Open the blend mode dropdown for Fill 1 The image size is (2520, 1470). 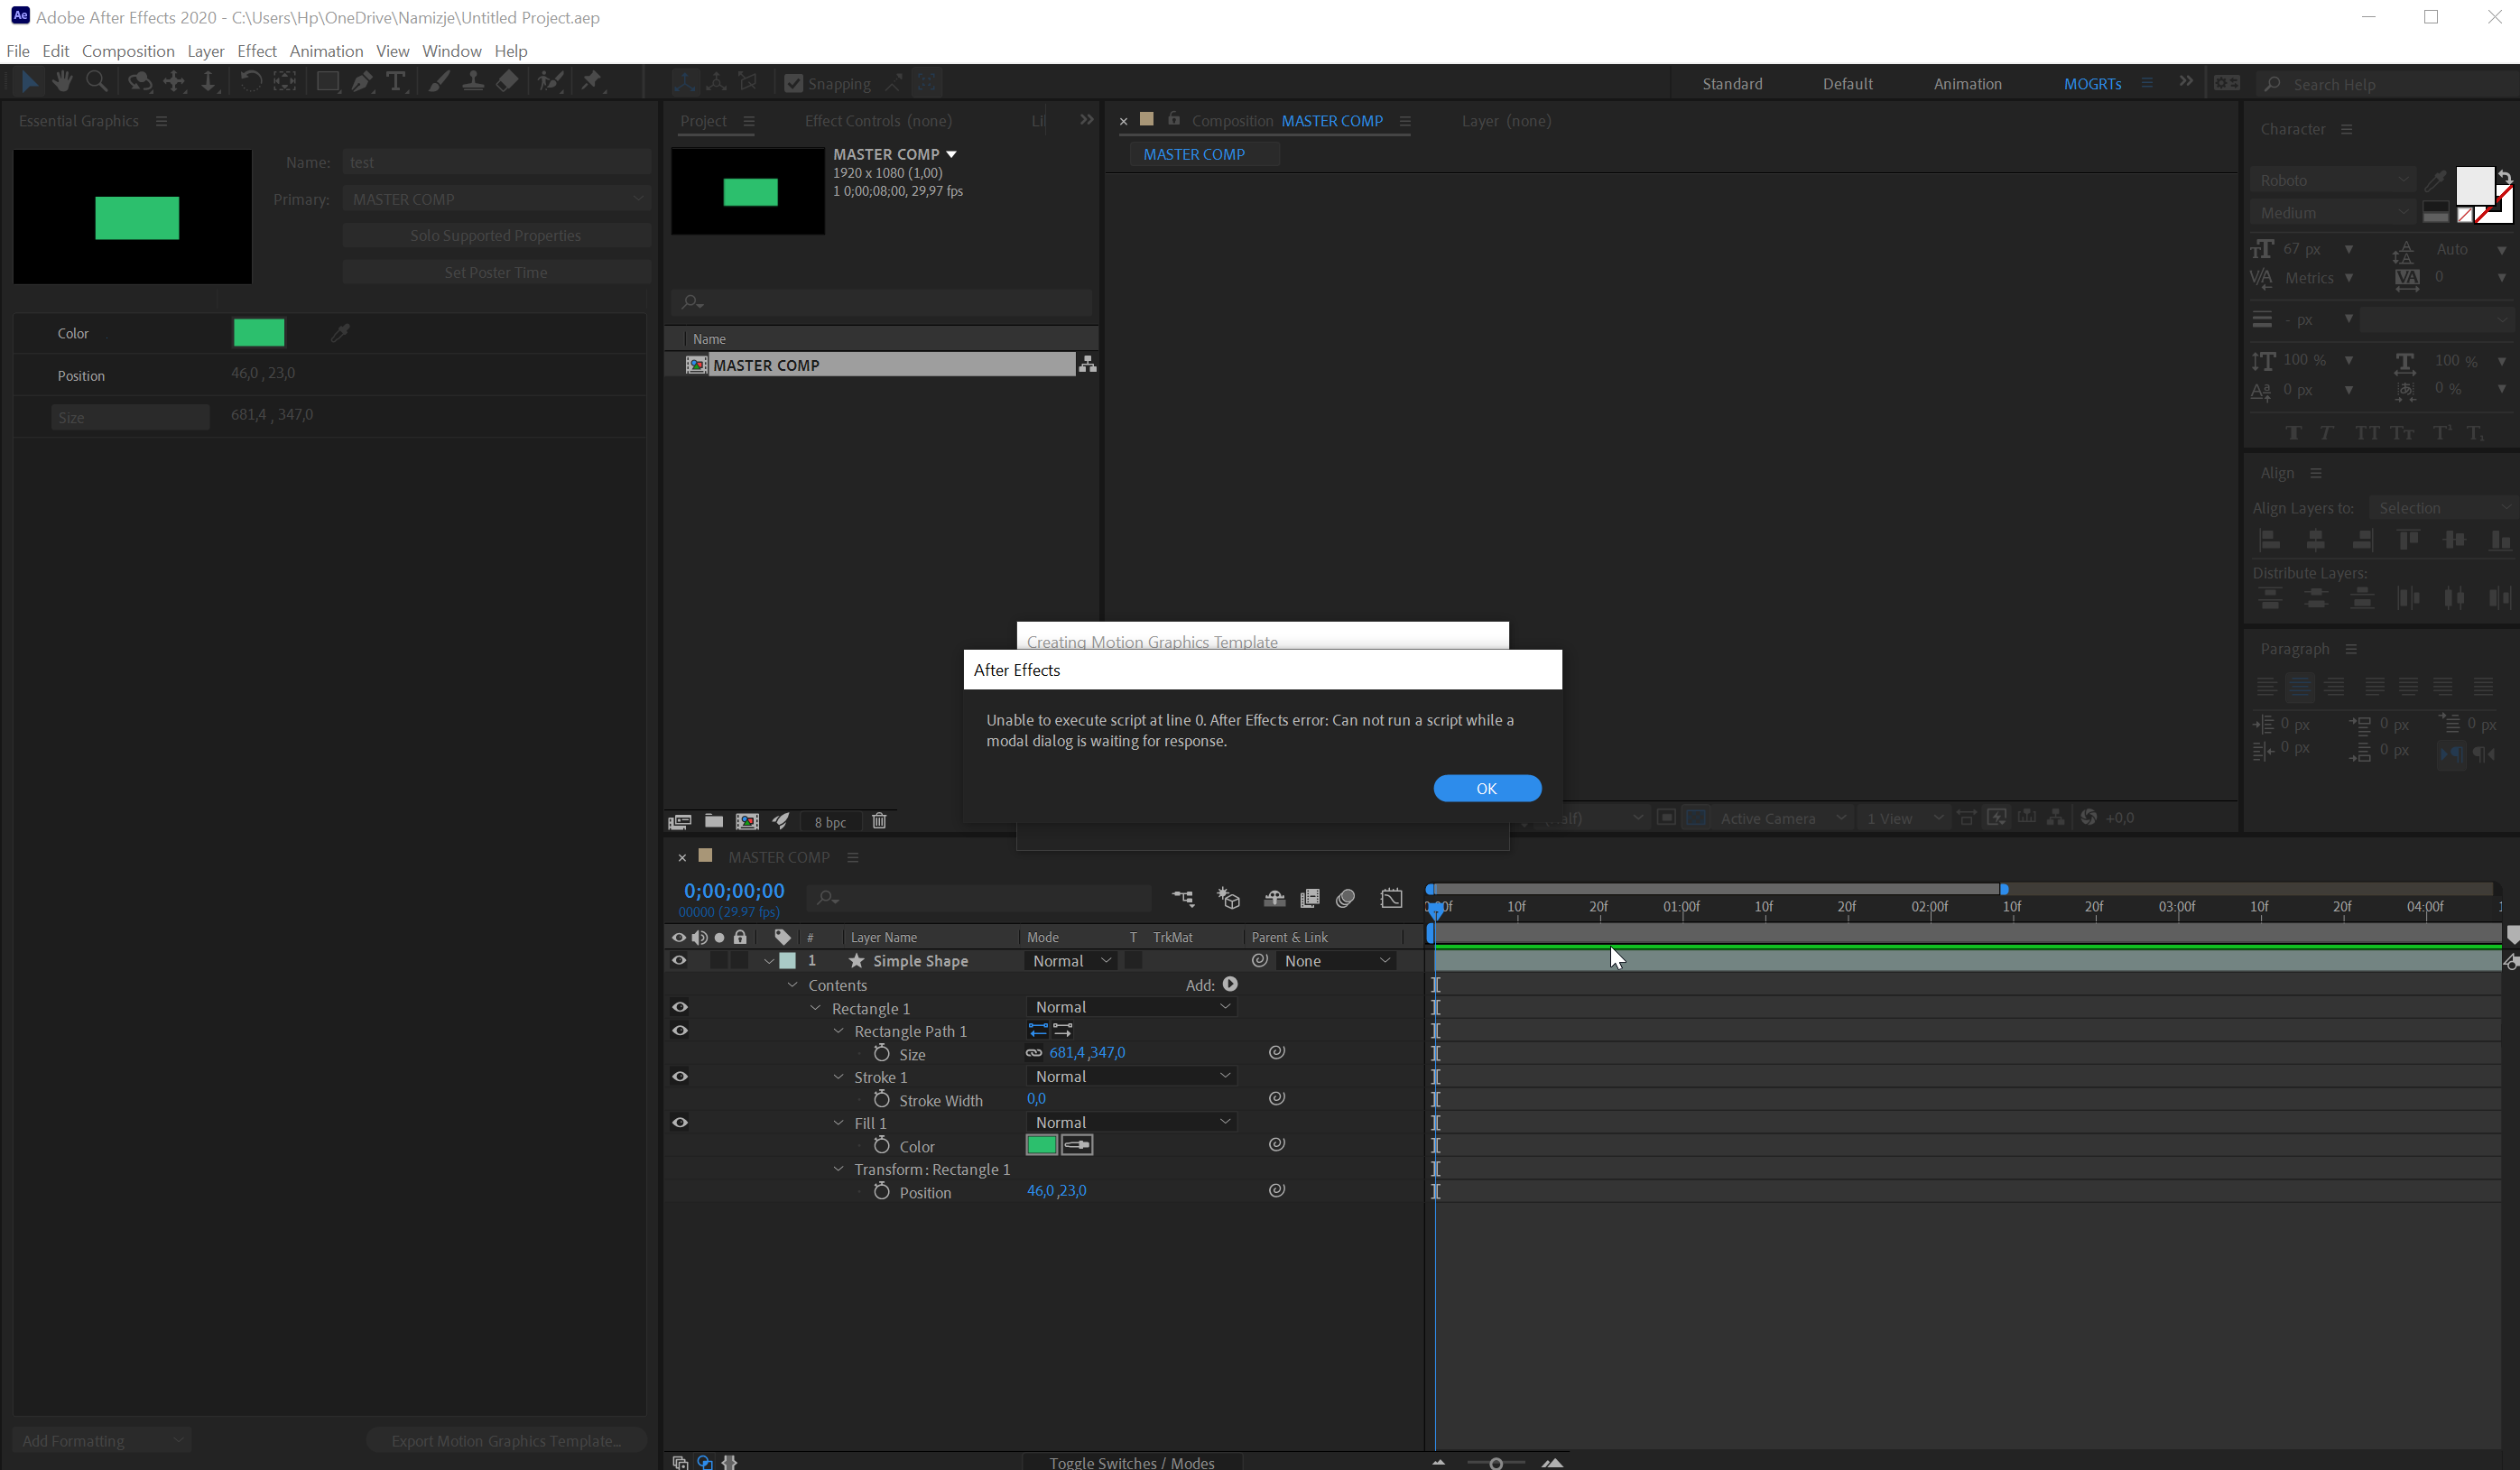1131,1122
